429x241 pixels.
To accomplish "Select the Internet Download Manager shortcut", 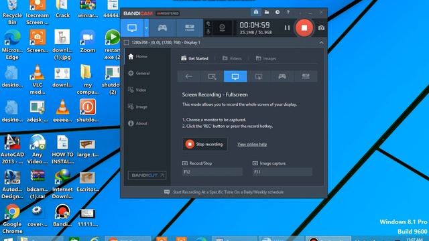I will 62,184.
